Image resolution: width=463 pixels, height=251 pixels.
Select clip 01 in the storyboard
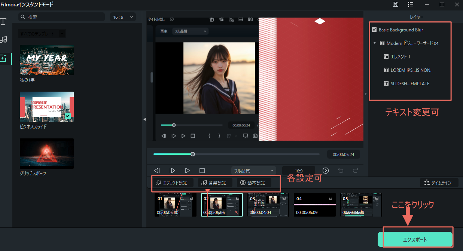click(x=176, y=205)
